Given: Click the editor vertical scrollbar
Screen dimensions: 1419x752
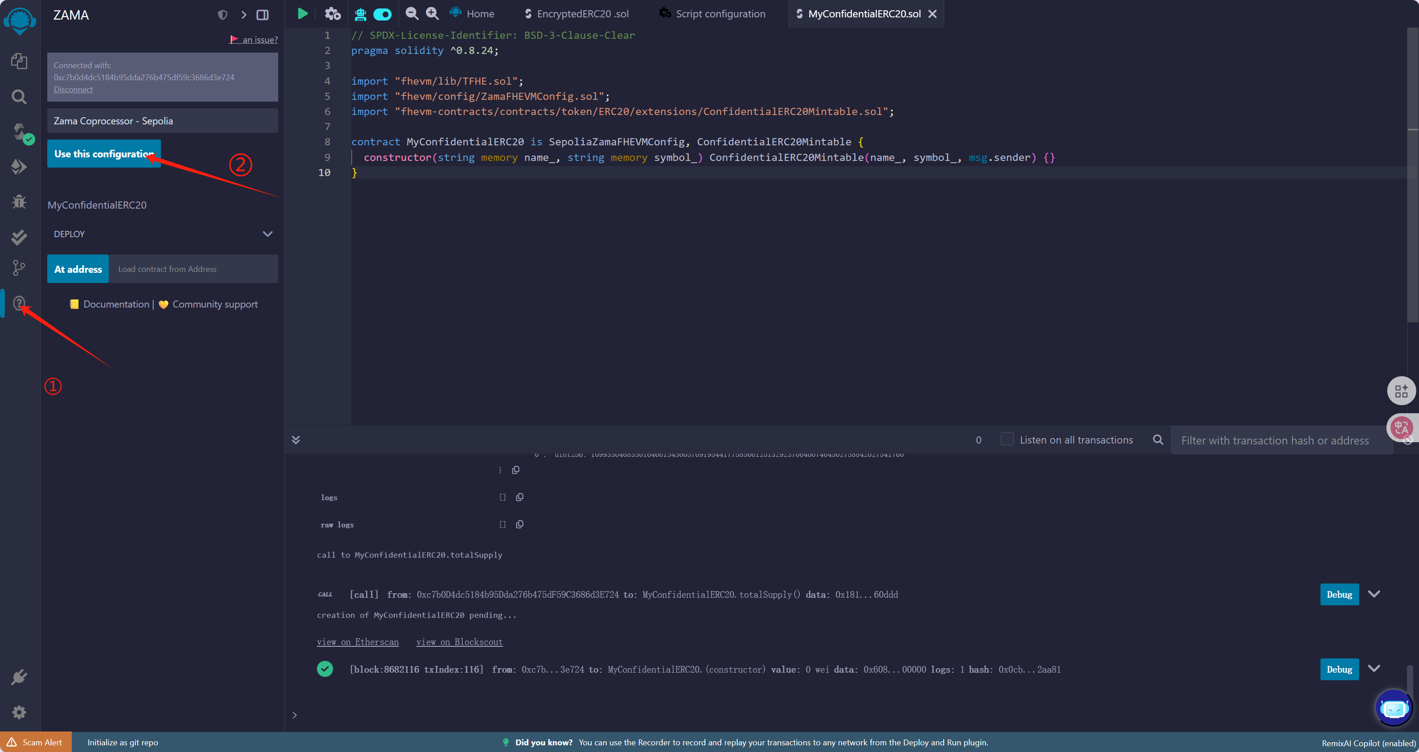Looking at the screenshot, I should point(1413,175).
